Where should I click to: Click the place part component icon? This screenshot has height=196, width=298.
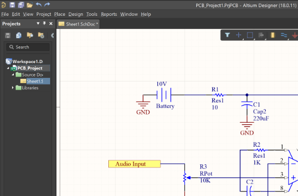[x=272, y=35]
